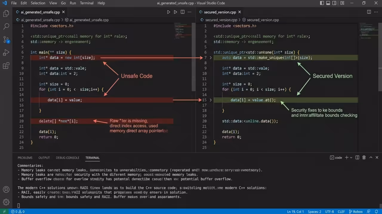This screenshot has height=214, width=382.
Task: Open the Terminal menu
Action: tap(87, 3)
